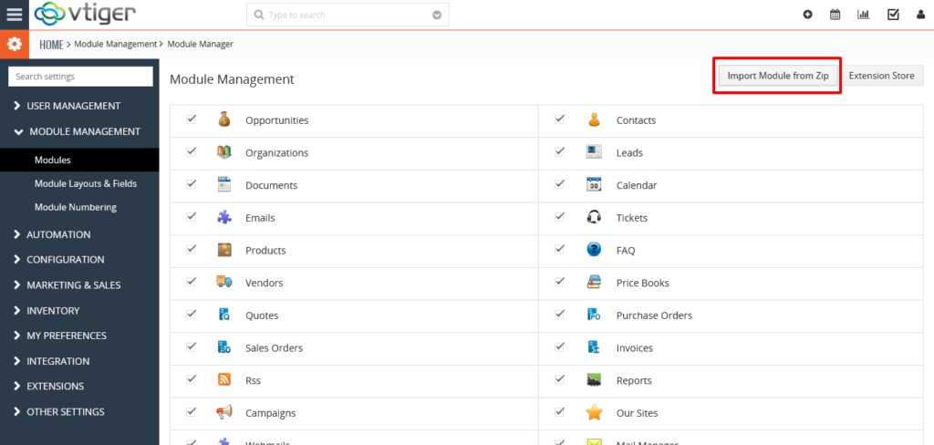The height and width of the screenshot is (445, 934).
Task: Click the Calendar module row icon
Action: click(594, 185)
